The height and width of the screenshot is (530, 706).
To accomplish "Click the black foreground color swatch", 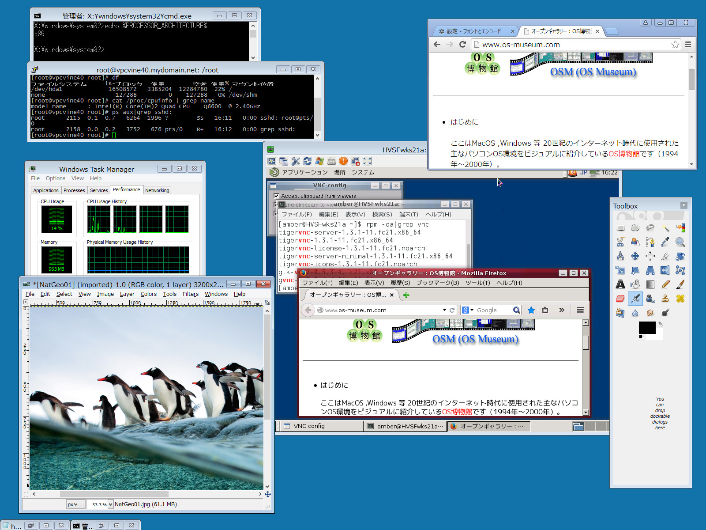I will click(647, 328).
